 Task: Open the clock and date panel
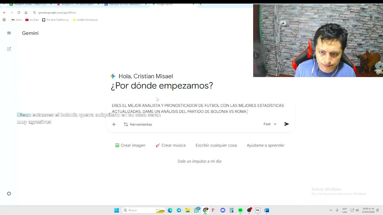(368, 210)
